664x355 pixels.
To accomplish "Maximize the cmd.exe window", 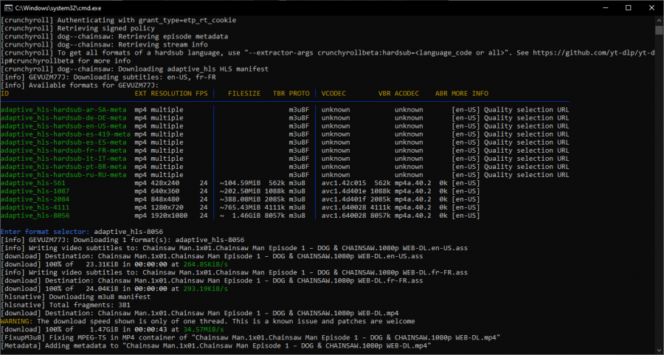I will (x=629, y=7).
